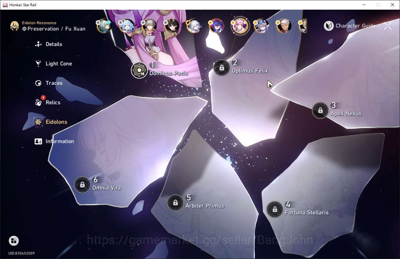
Task: Click the Information ID card icon
Action: (38, 141)
